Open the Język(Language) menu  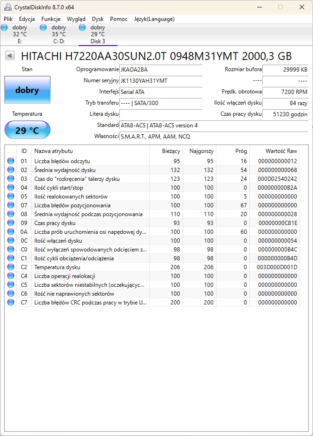[154, 19]
